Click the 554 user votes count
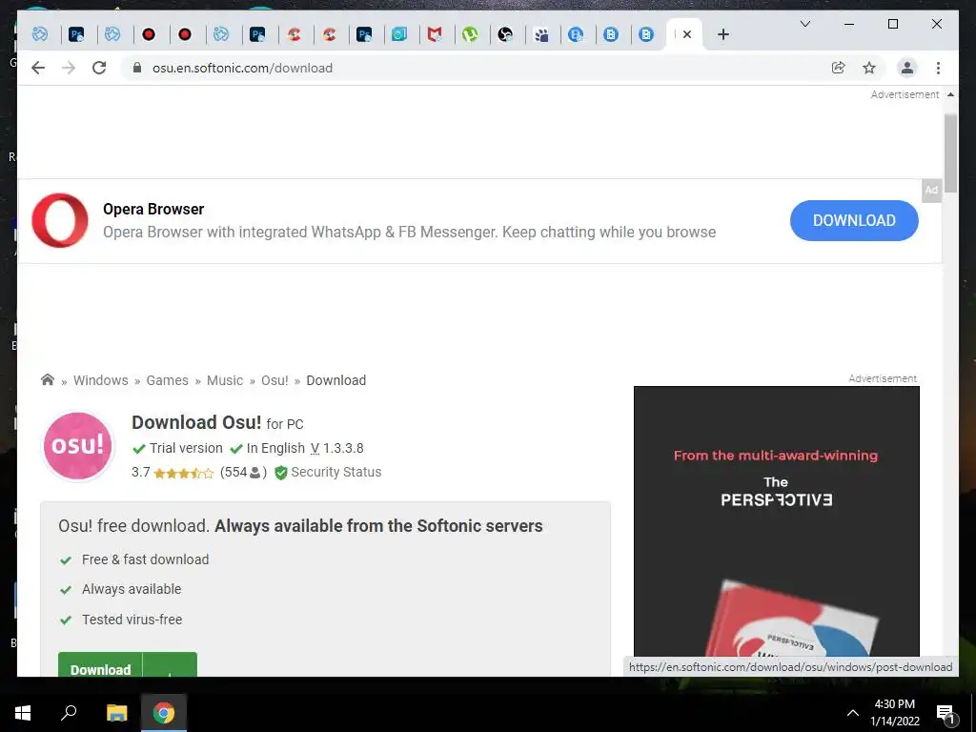The image size is (976, 732). (x=243, y=473)
